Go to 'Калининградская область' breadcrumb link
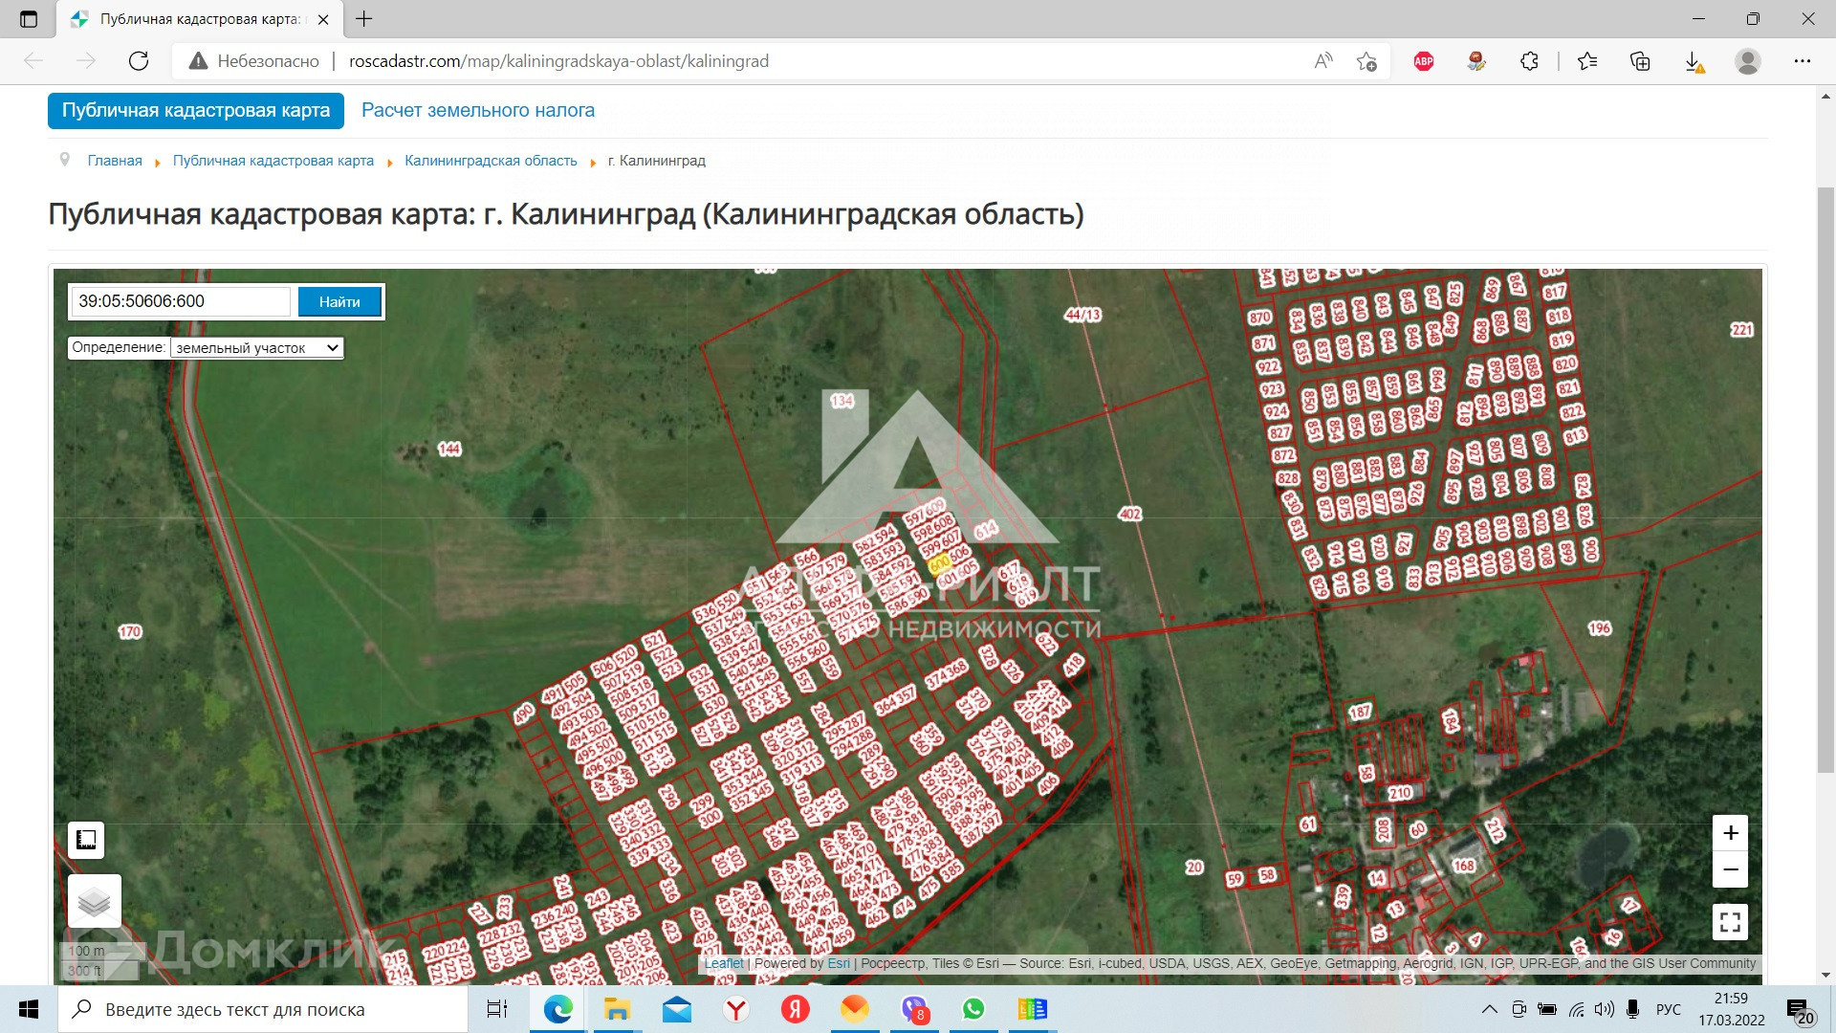Viewport: 1836px width, 1033px height. pos(491,161)
